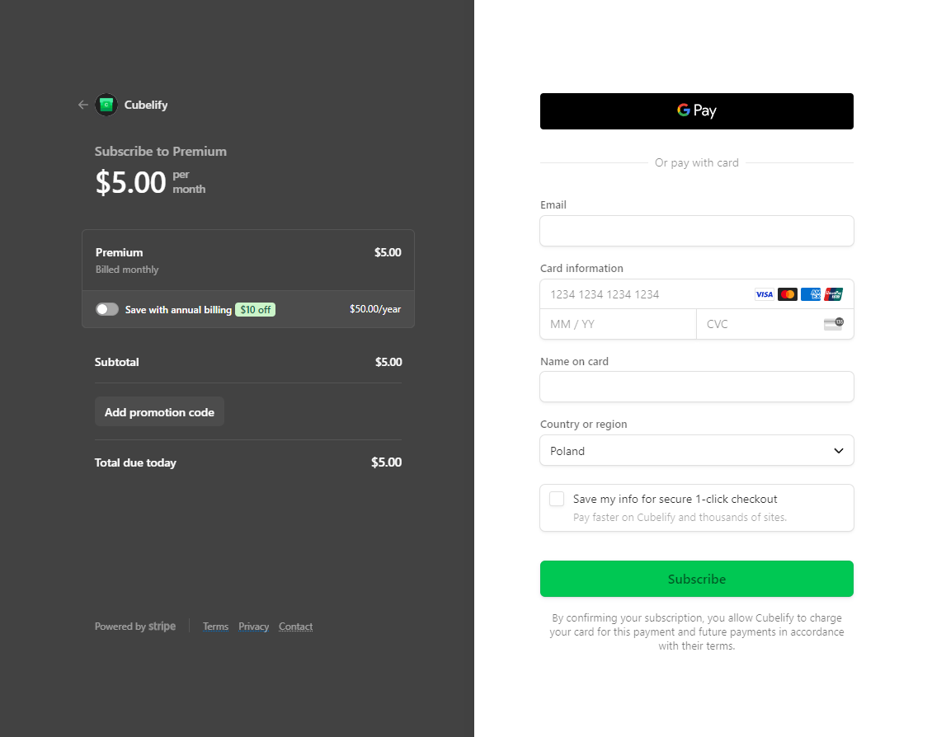Click the American Express card icon
The width and height of the screenshot is (946, 737).
[x=810, y=294]
